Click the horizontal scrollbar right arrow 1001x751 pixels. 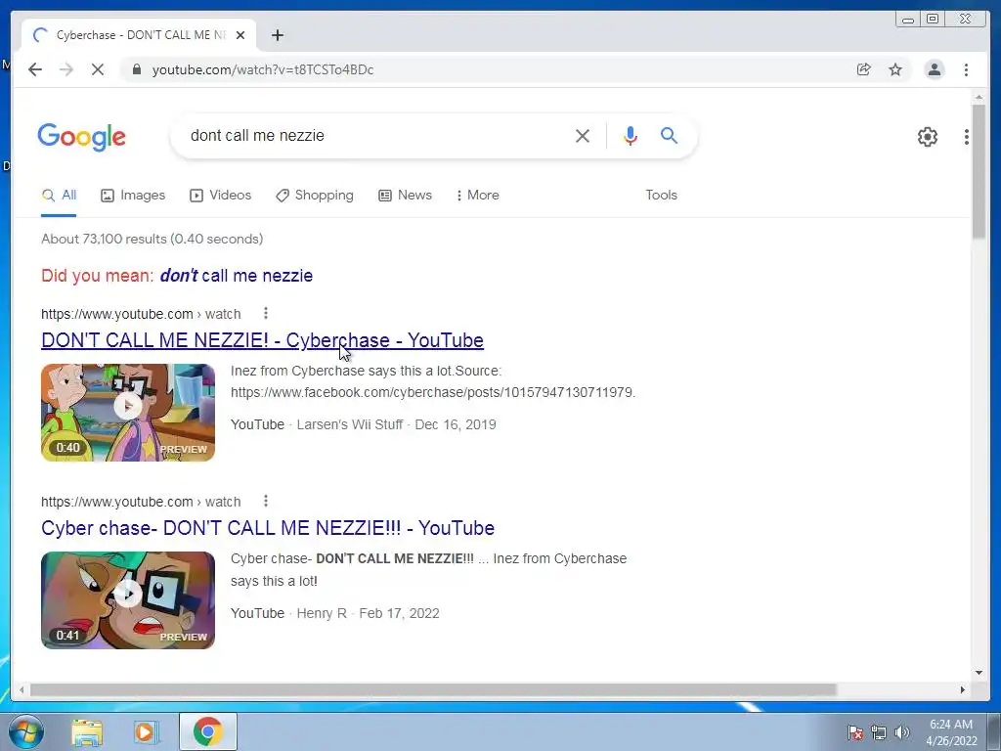[x=963, y=689]
